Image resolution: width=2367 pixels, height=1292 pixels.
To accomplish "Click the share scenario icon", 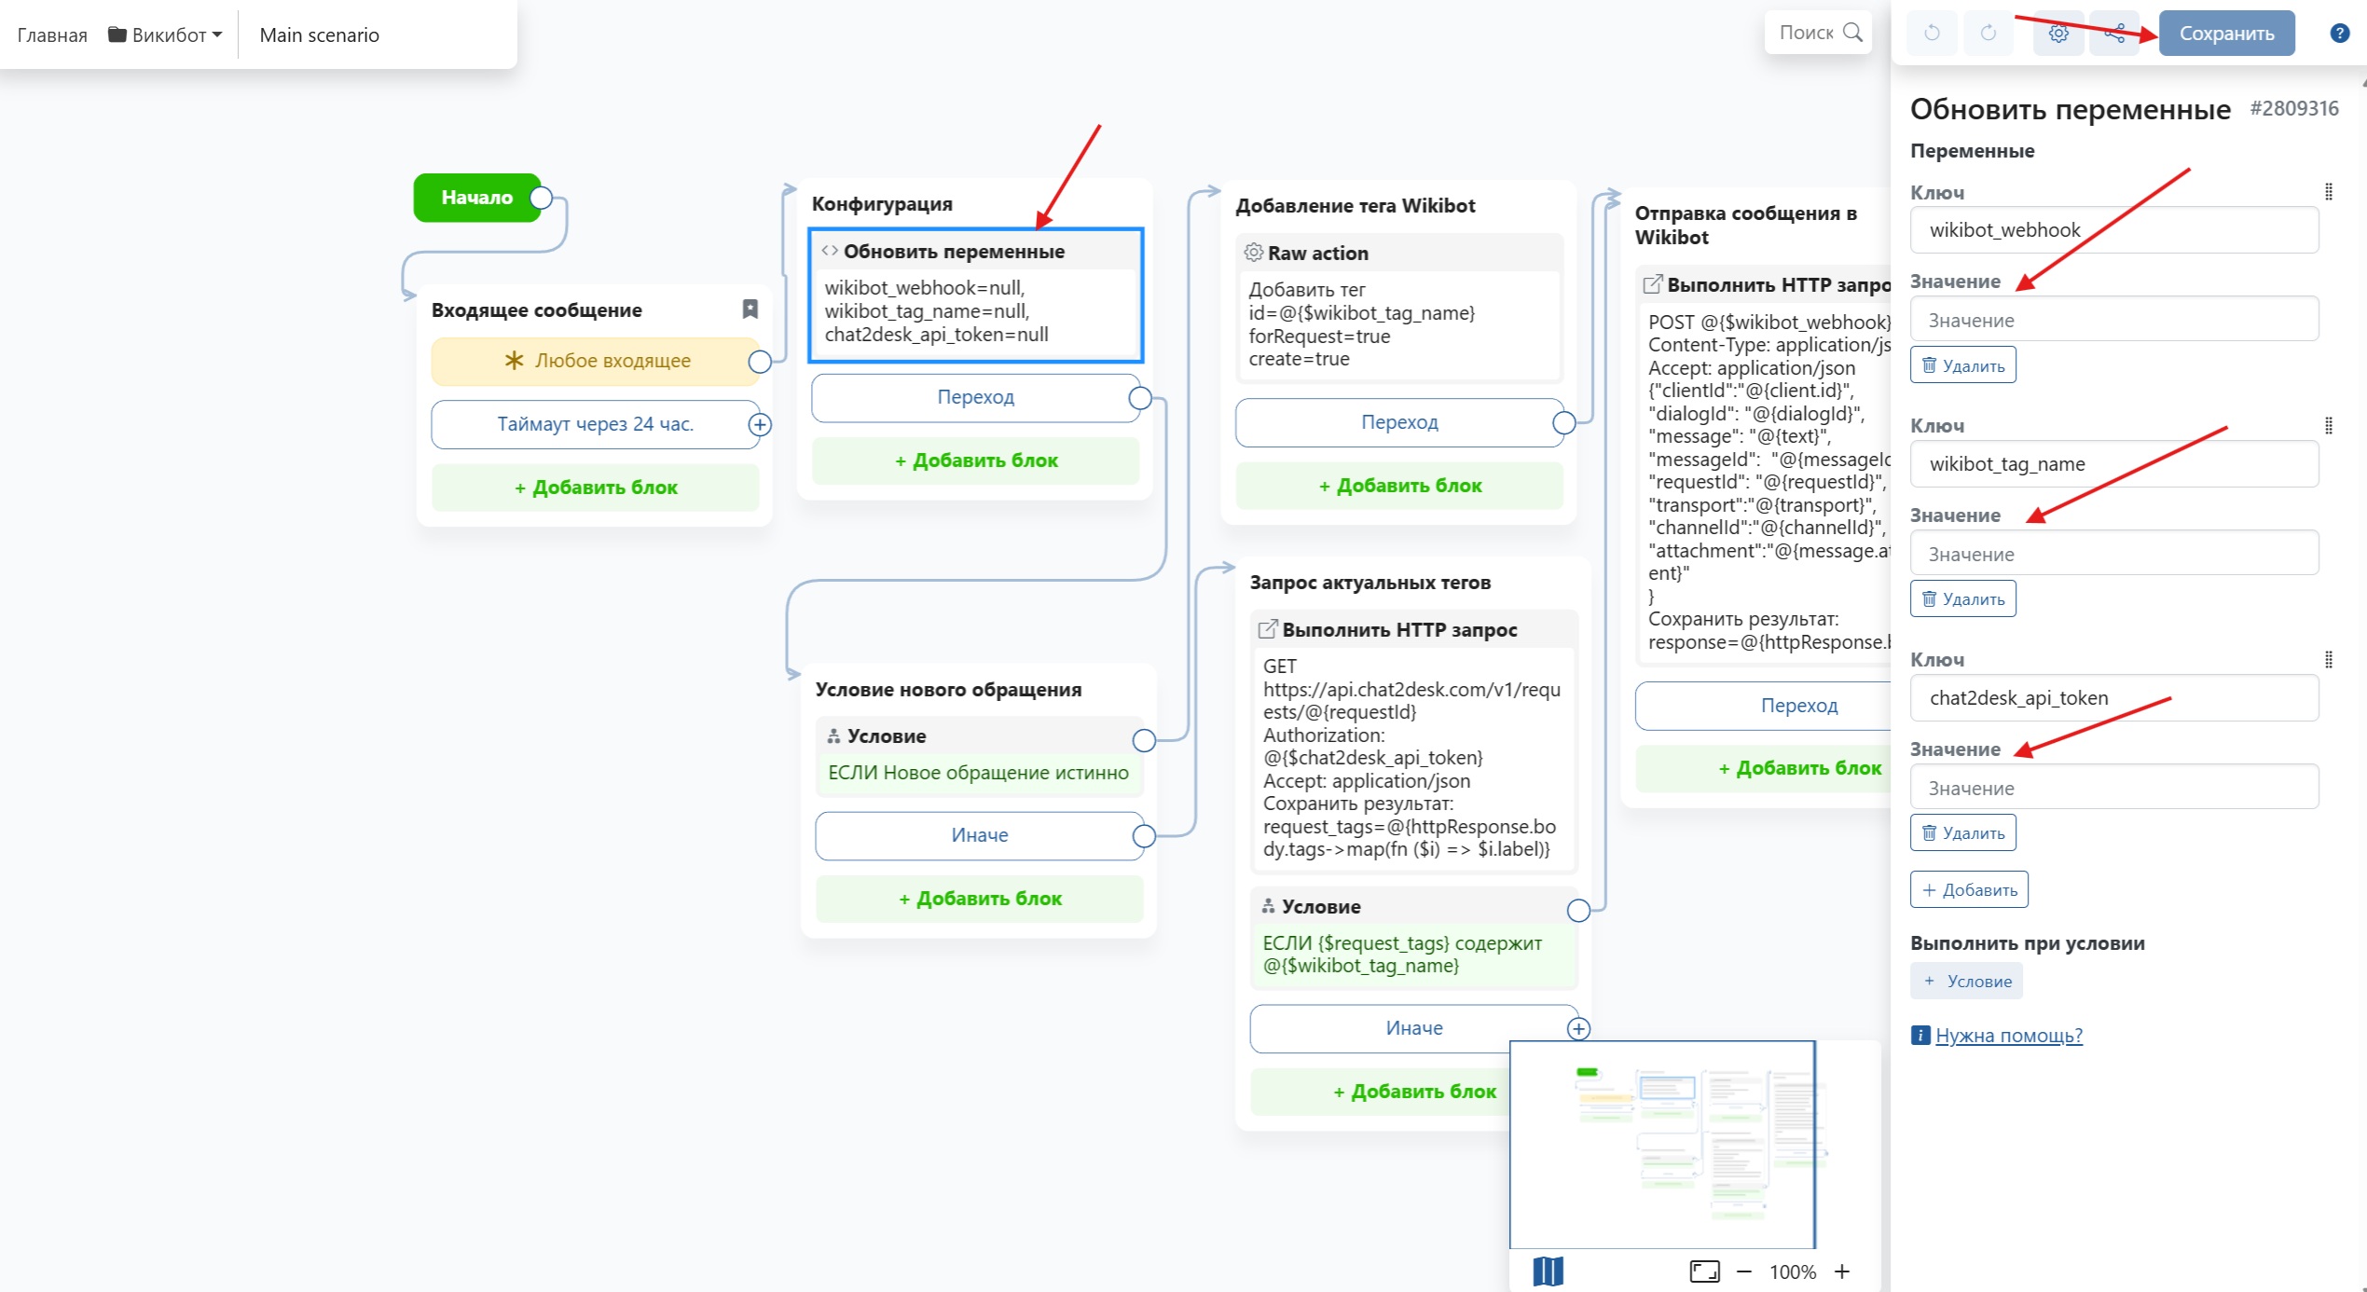I will coord(2114,34).
